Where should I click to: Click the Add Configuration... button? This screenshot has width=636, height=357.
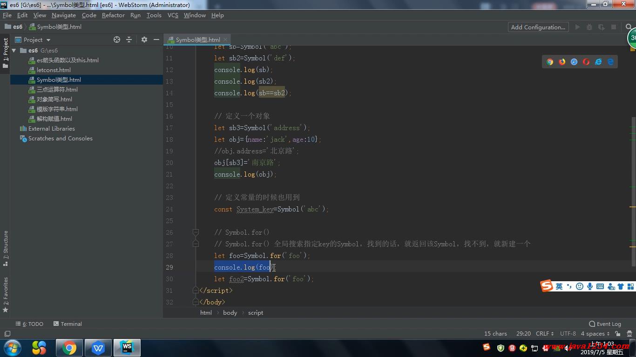pos(538,27)
